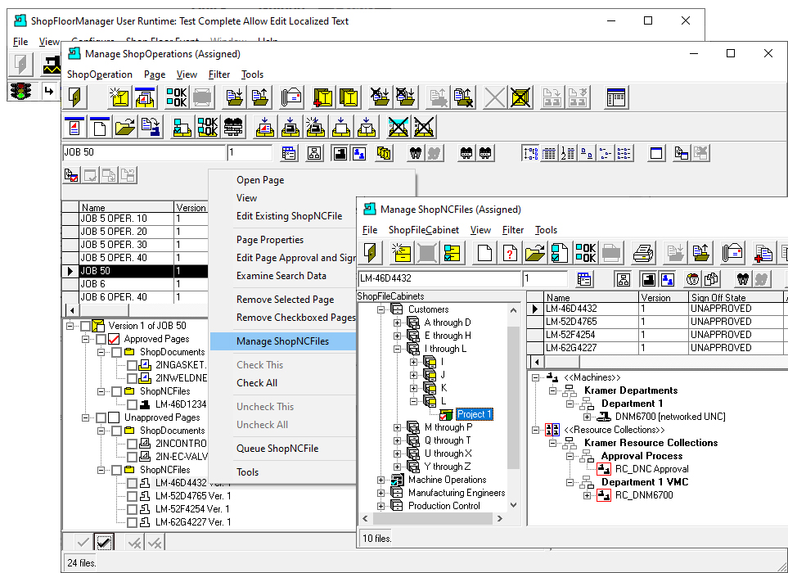Screen dimensions: 788x573
Task: Choose Queue ShopNCFile from context menu
Action: (x=277, y=449)
